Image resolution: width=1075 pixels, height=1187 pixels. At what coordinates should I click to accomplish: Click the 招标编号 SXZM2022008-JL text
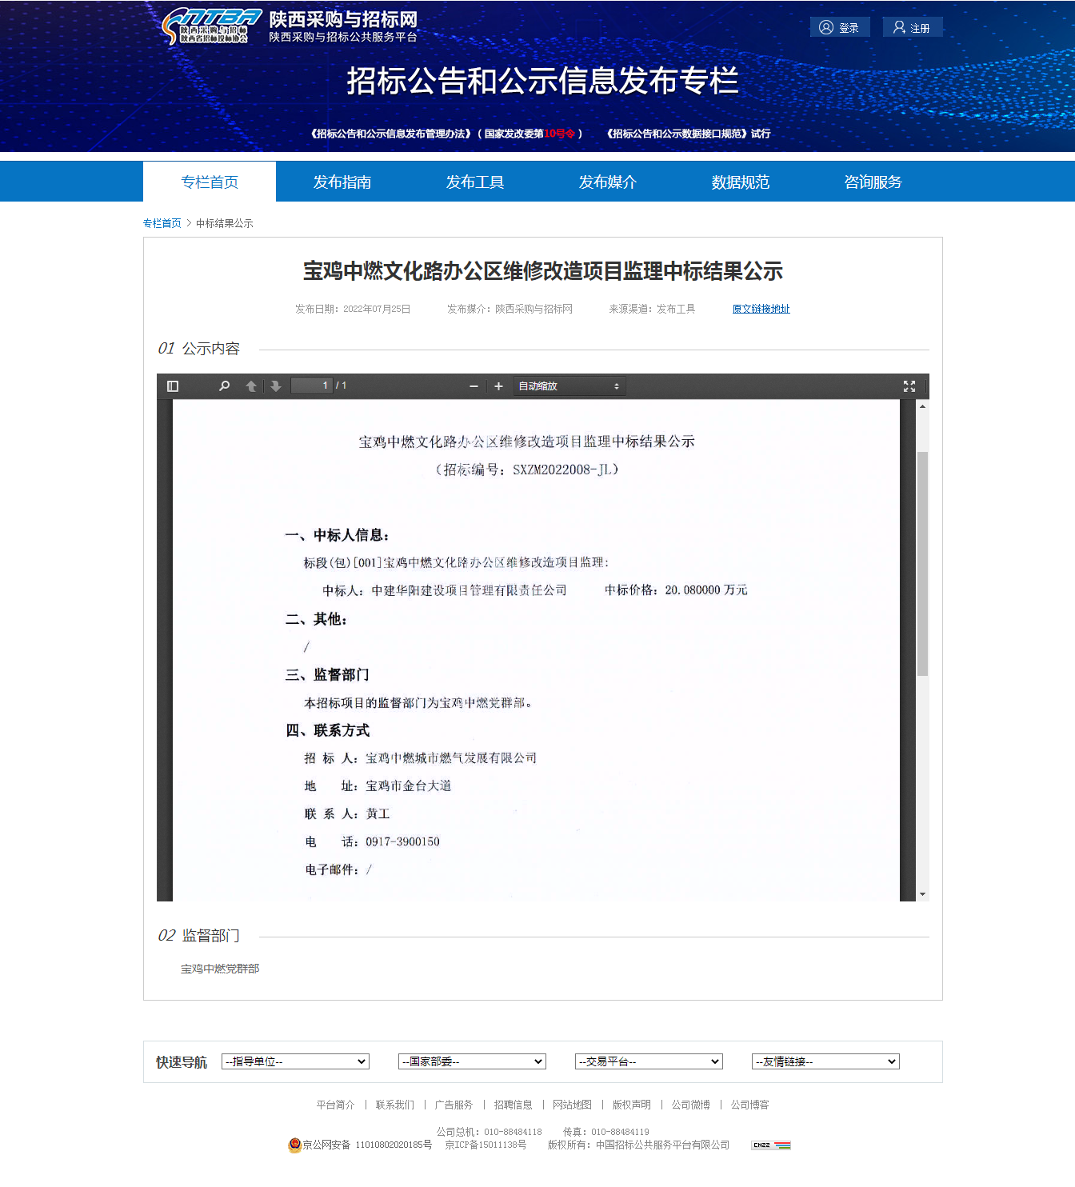pyautogui.click(x=527, y=470)
